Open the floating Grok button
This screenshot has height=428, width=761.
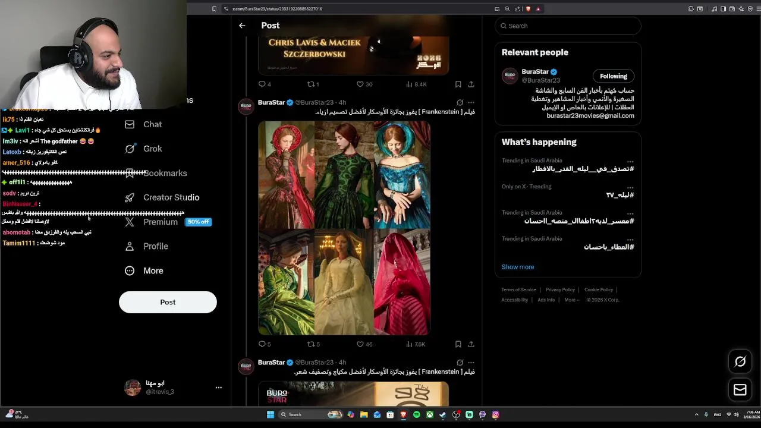(740, 361)
